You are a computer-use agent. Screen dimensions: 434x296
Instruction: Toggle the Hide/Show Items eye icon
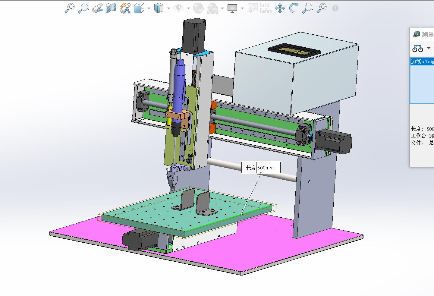pyautogui.click(x=179, y=8)
